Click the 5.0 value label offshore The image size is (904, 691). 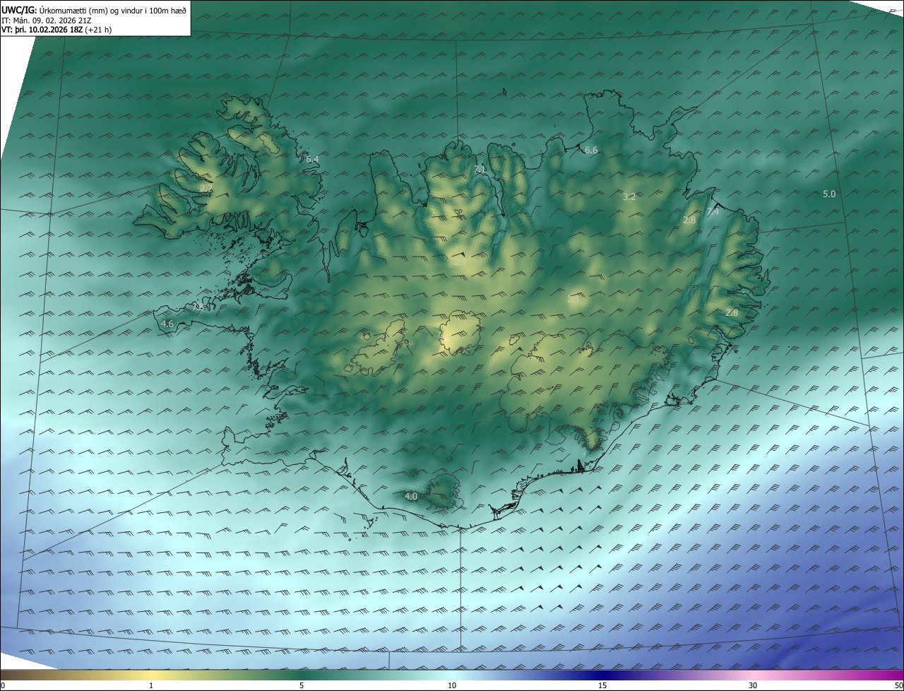click(x=829, y=194)
